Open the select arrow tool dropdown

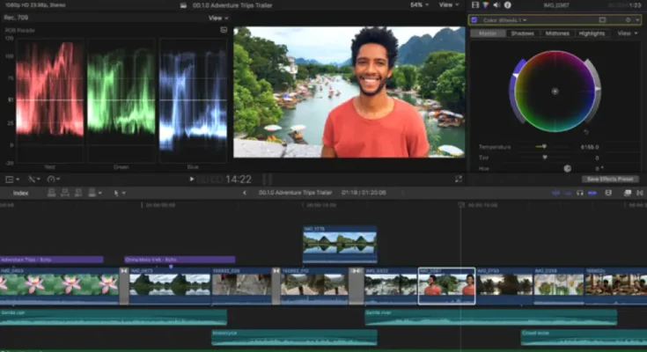(x=119, y=193)
